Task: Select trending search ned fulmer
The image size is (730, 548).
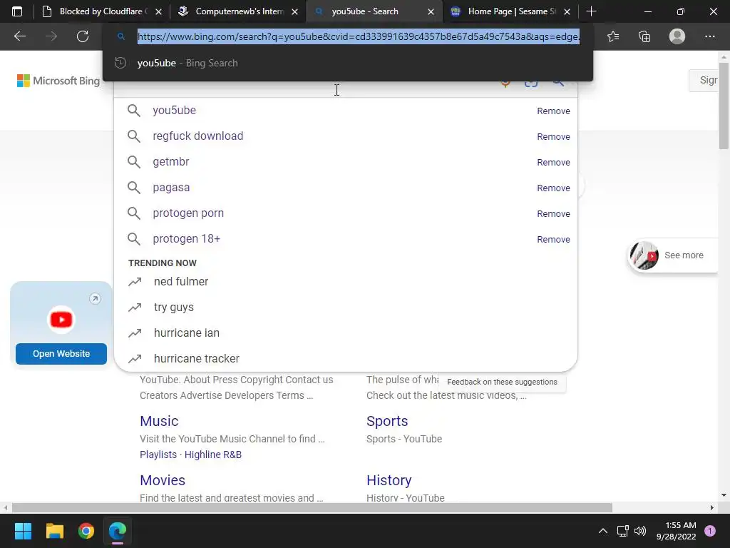Action: tap(181, 281)
